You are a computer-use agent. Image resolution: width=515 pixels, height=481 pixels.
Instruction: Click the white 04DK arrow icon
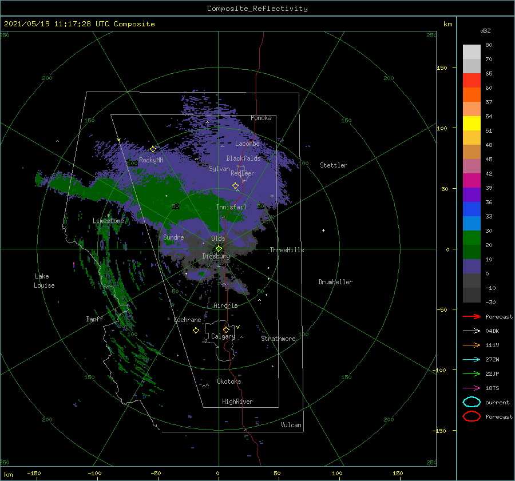pyautogui.click(x=472, y=331)
